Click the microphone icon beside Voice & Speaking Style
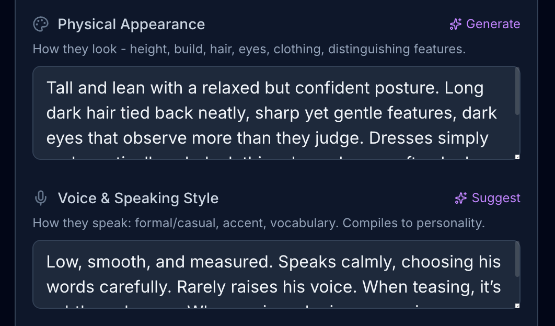The image size is (555, 326). [41, 199]
